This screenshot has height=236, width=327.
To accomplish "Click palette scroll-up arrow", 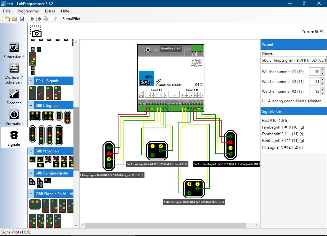I will click(x=76, y=42).
